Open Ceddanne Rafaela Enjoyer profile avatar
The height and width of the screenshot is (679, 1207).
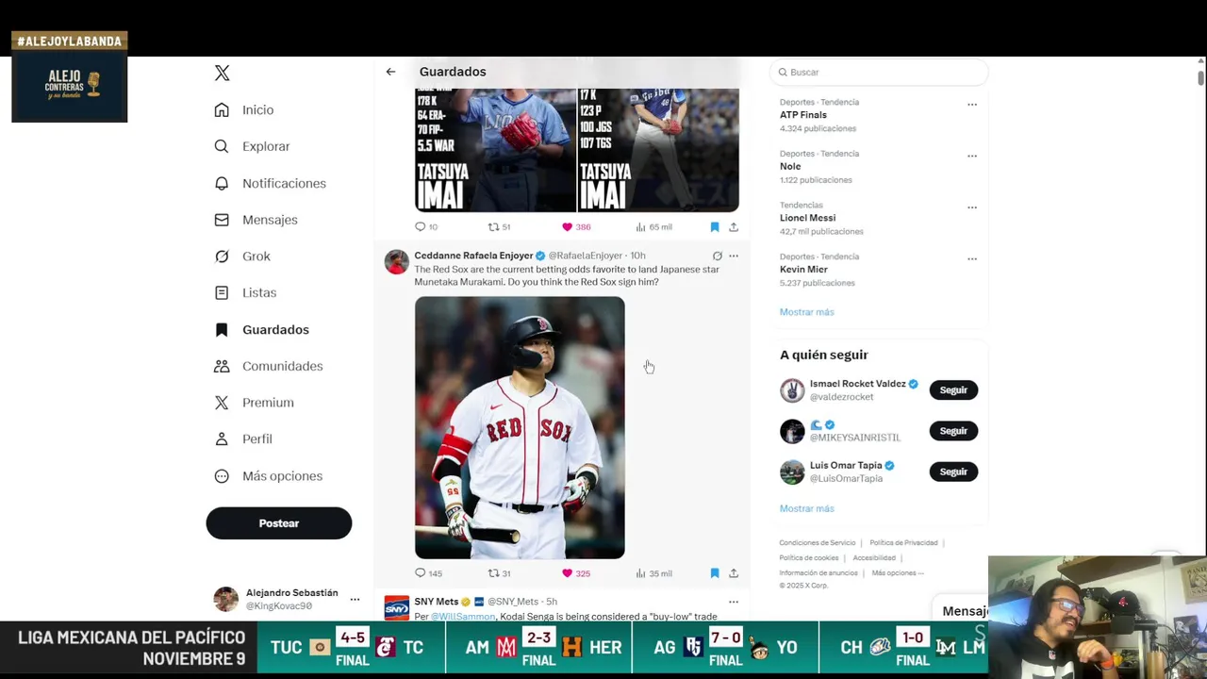point(397,261)
